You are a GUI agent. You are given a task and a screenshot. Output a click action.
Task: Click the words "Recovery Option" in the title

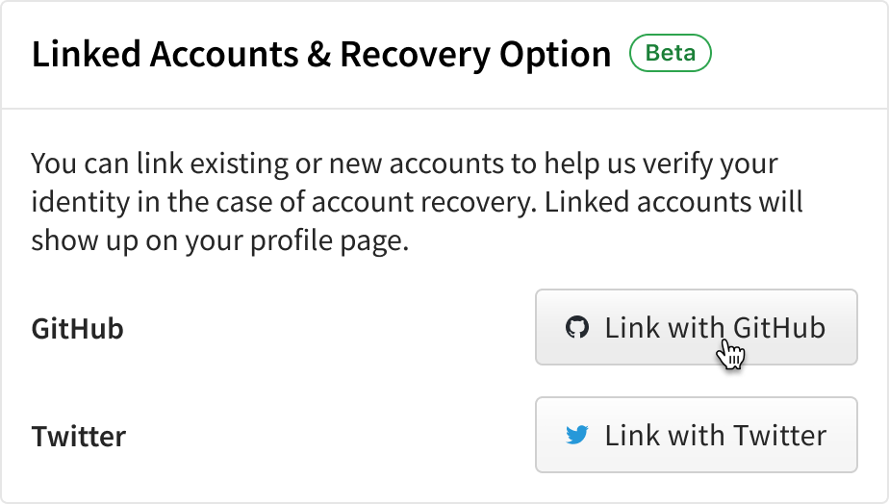tap(475, 55)
